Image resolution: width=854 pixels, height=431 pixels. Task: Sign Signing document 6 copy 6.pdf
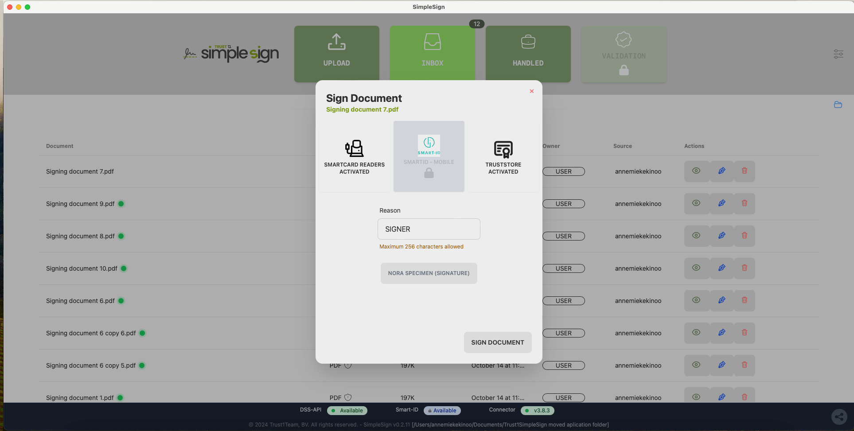[721, 333]
